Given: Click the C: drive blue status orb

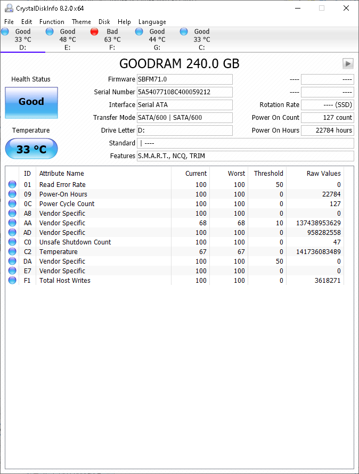Looking at the screenshot, I should 184,32.
